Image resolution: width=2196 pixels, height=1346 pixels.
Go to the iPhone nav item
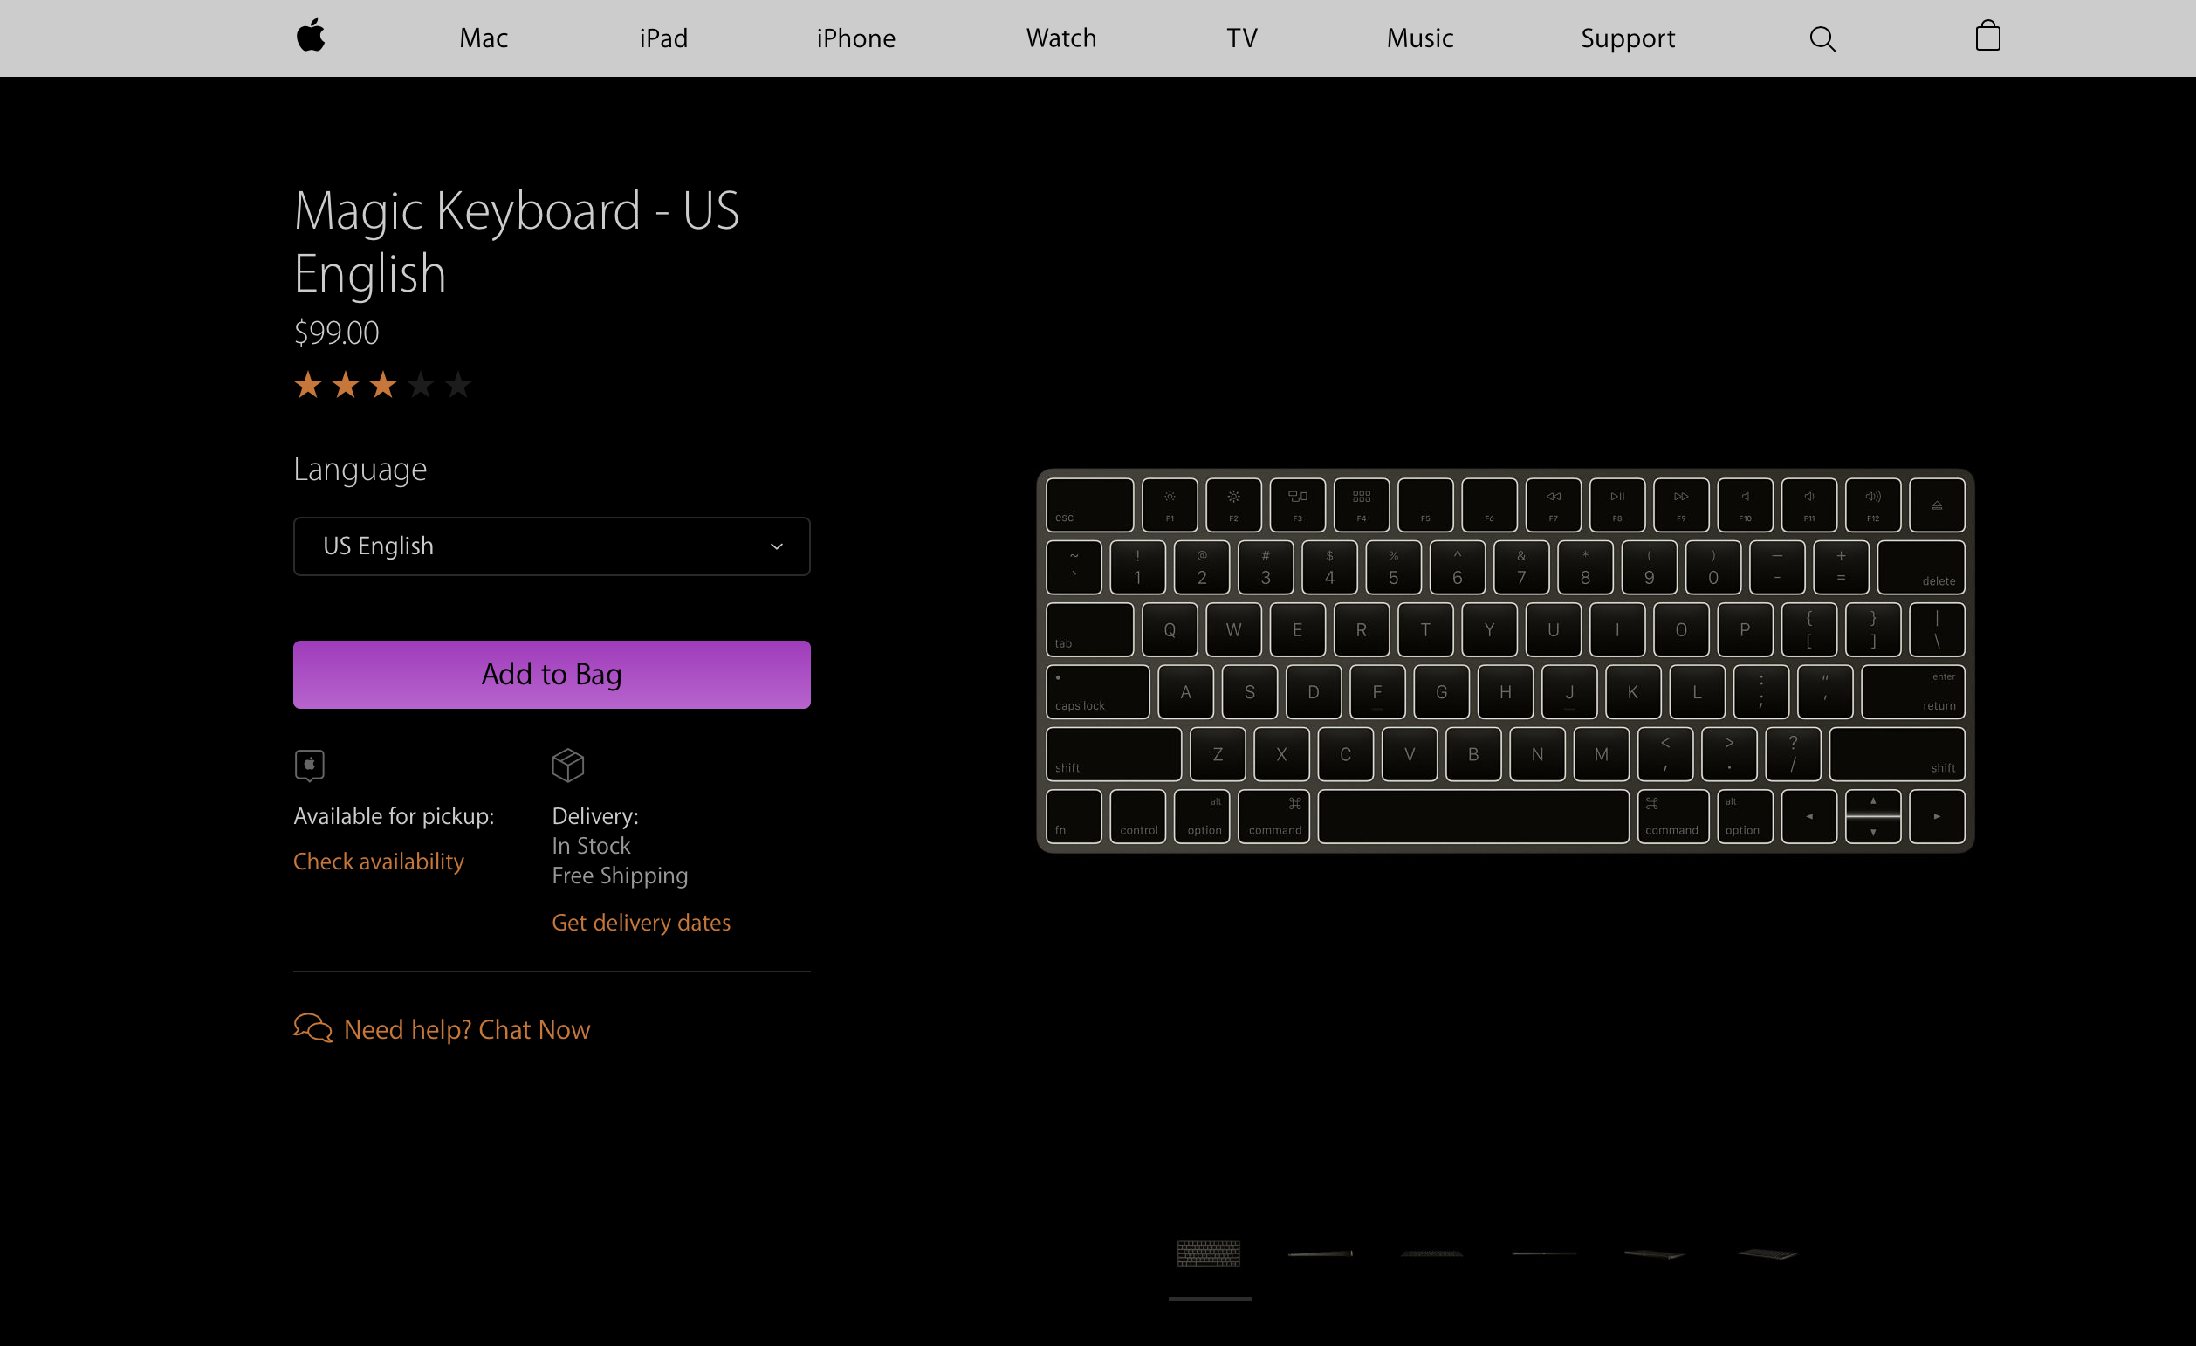[855, 38]
